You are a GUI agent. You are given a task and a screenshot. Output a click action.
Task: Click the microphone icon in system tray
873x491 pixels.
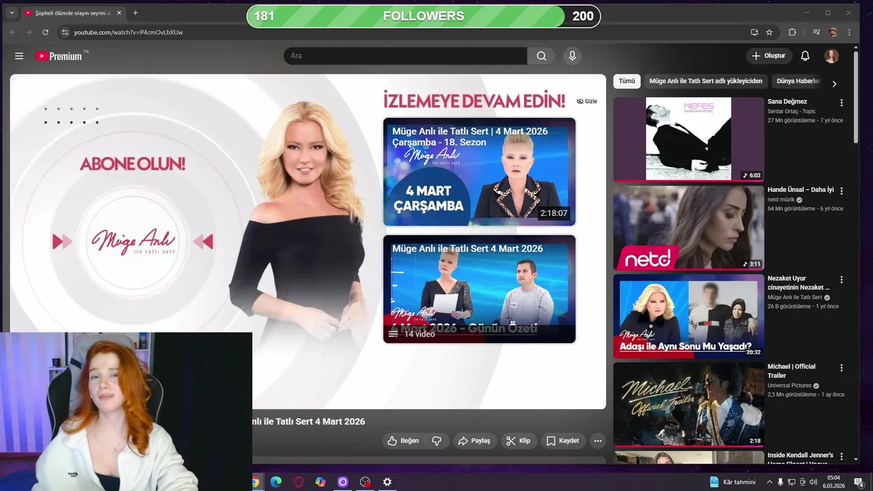780,482
